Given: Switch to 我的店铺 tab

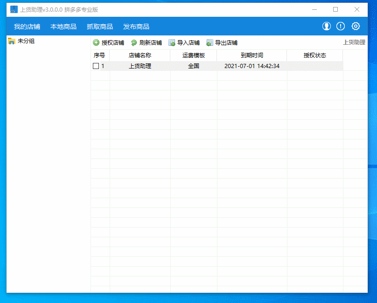Looking at the screenshot, I should tap(27, 27).
